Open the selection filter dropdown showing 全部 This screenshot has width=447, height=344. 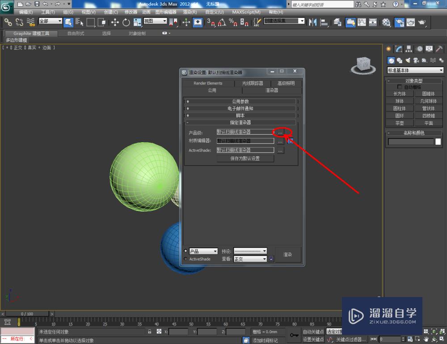pyautogui.click(x=50, y=21)
